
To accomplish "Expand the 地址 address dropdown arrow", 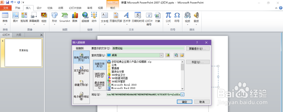I will (x=183, y=94).
